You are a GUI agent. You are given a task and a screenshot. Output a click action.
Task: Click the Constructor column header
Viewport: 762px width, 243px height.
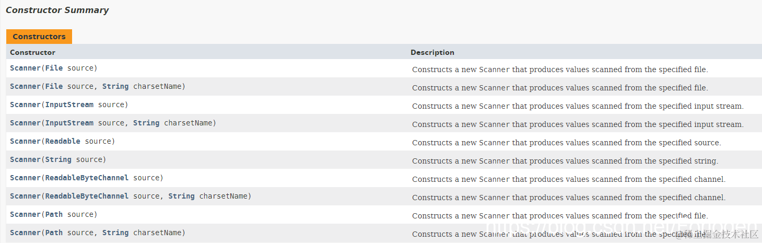coord(32,52)
